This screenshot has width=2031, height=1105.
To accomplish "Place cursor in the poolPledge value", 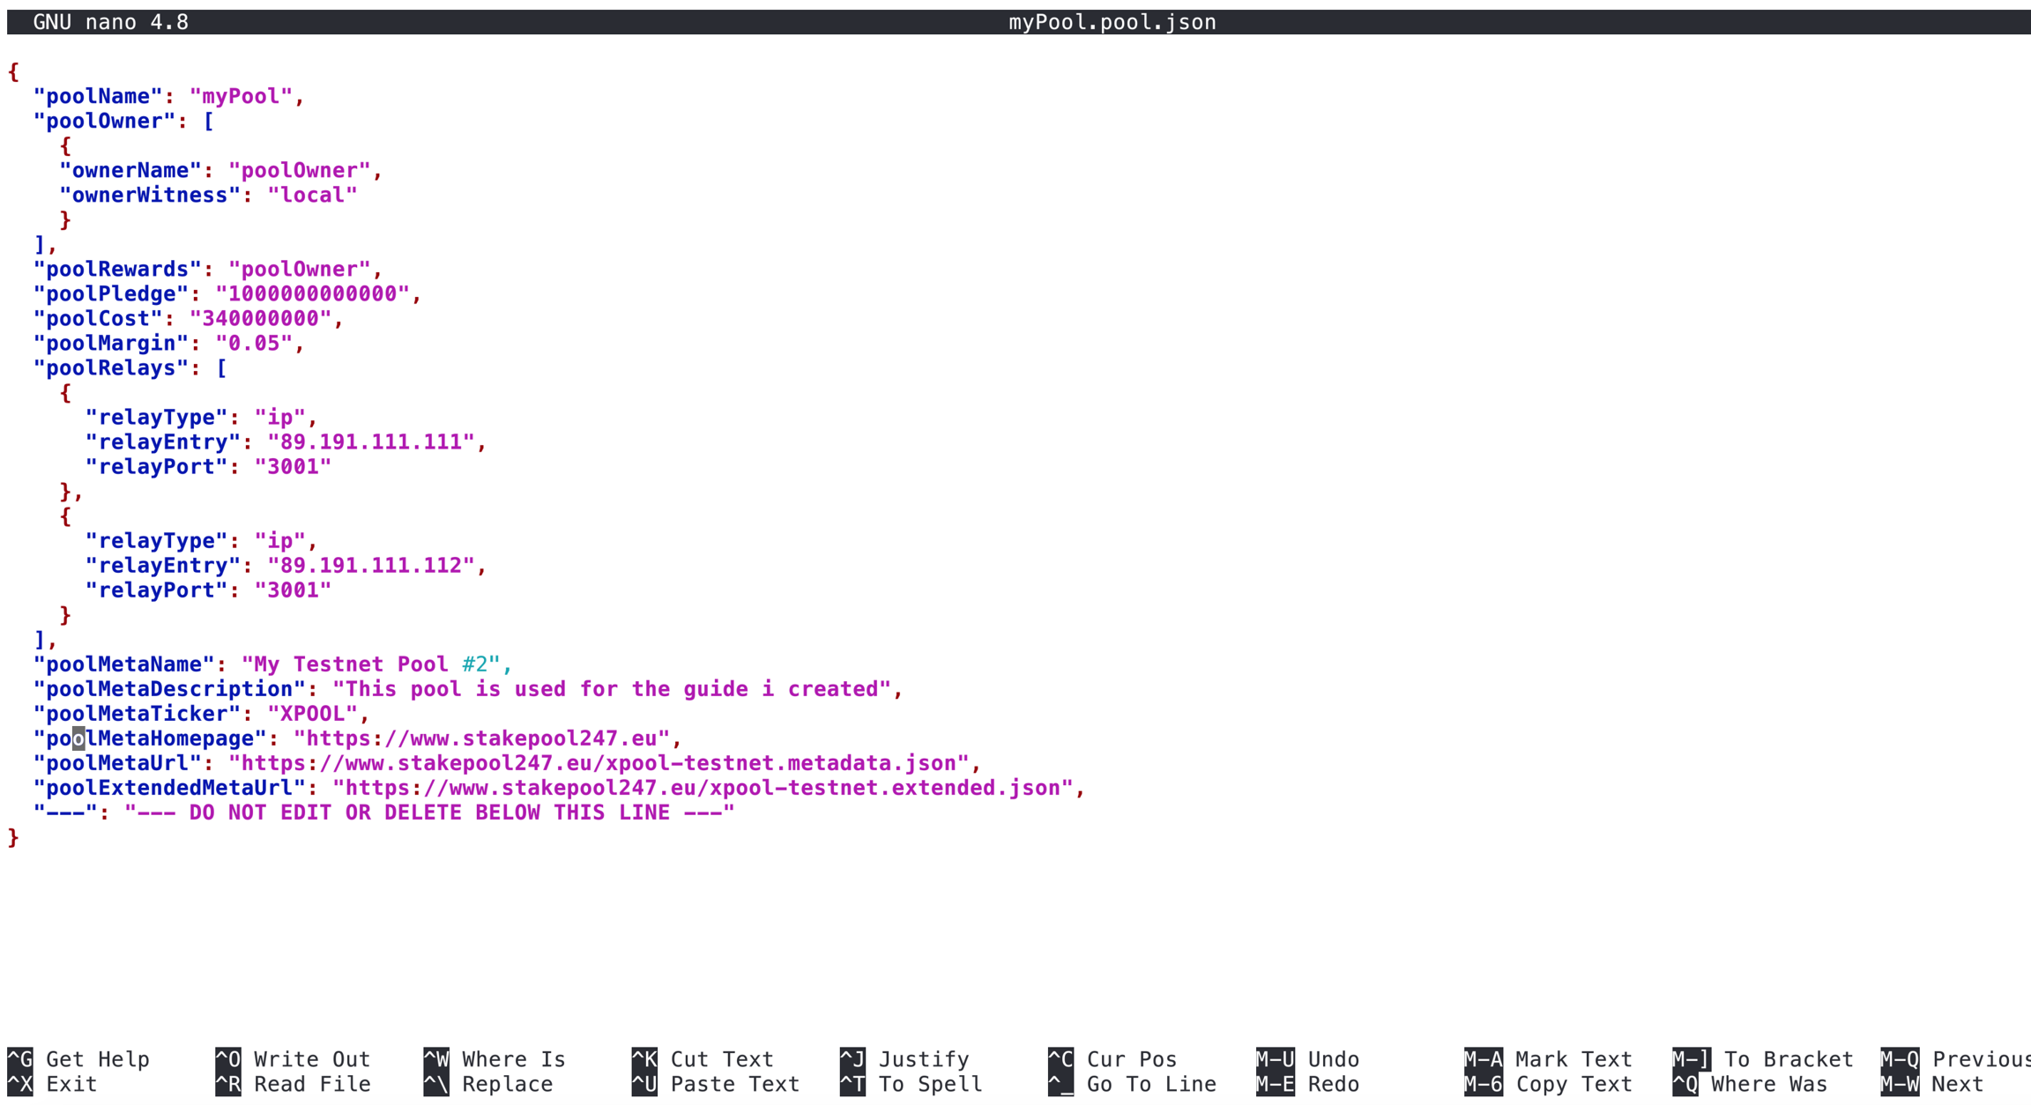I will [312, 293].
